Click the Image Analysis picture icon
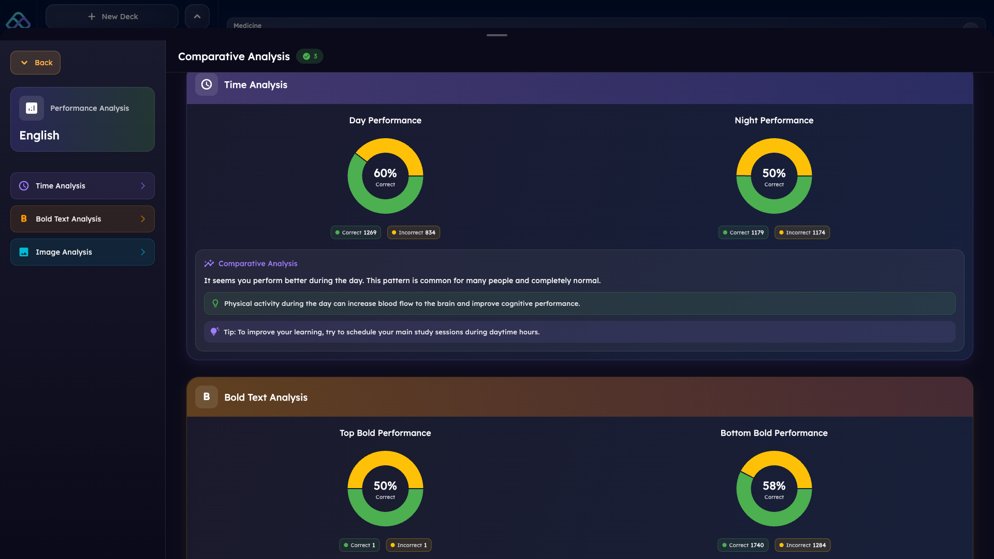This screenshot has width=994, height=559. click(x=24, y=252)
